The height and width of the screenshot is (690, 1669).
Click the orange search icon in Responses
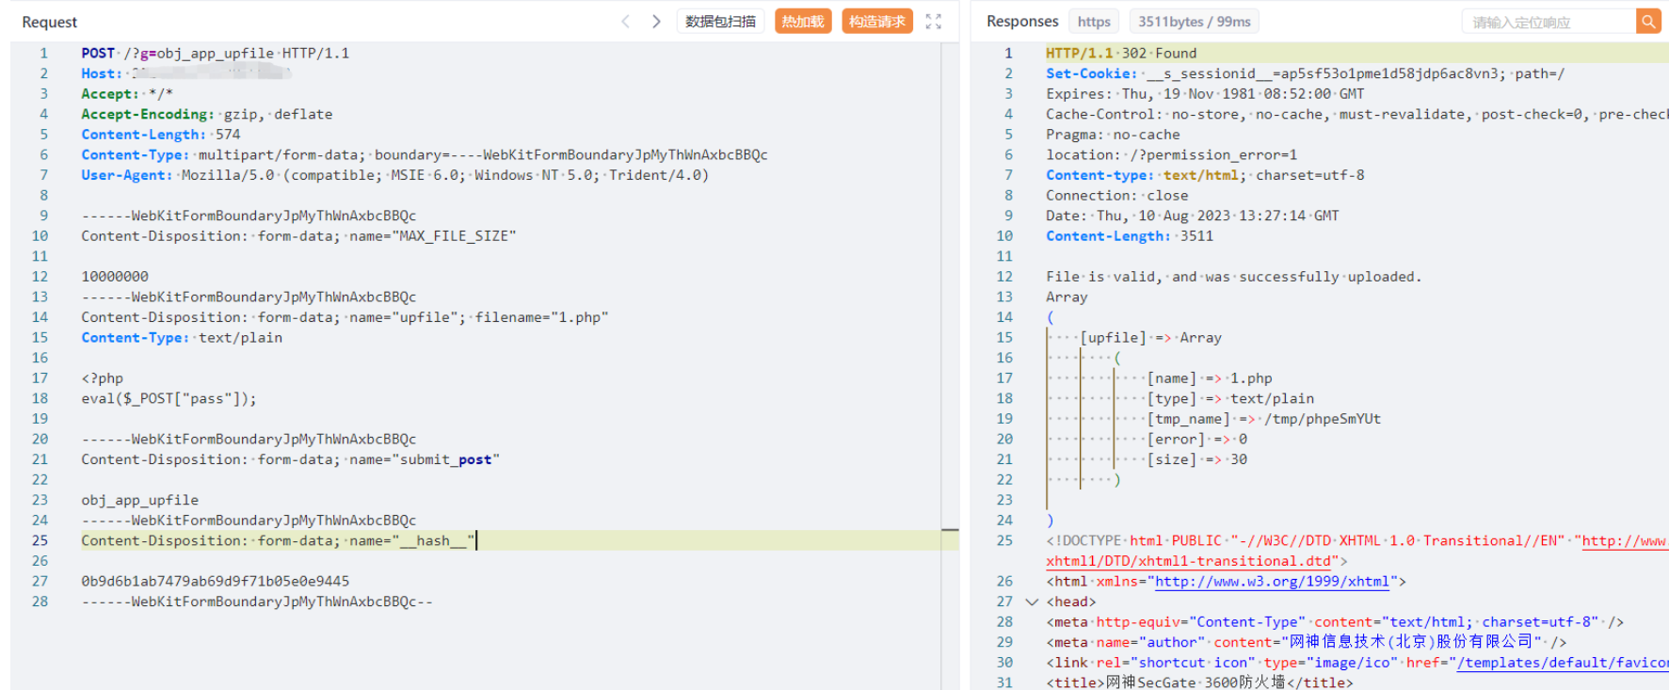[x=1648, y=22]
